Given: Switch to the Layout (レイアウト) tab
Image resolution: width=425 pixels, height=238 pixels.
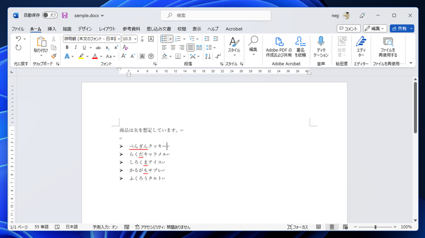Looking at the screenshot, I should [x=107, y=29].
